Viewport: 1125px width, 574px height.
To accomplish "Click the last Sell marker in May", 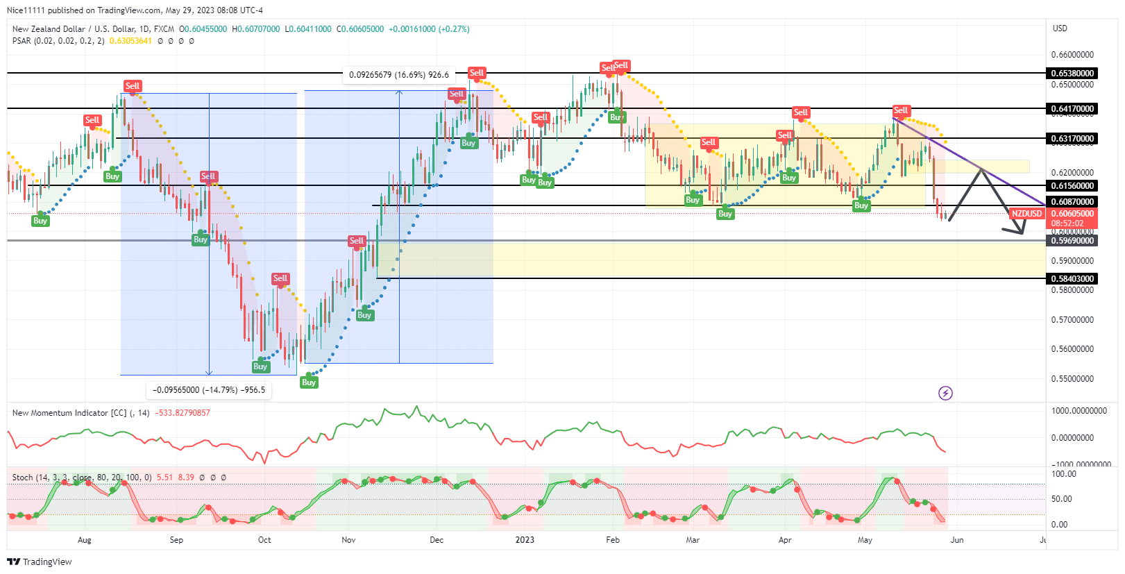I will [x=901, y=110].
